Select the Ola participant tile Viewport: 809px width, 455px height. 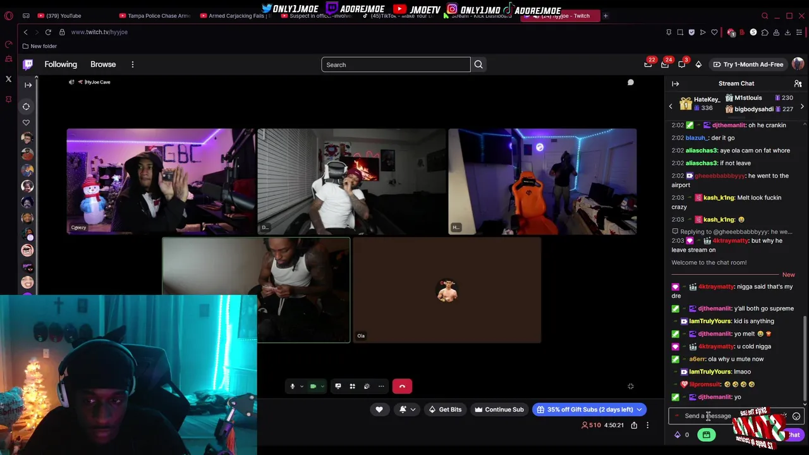pos(447,291)
